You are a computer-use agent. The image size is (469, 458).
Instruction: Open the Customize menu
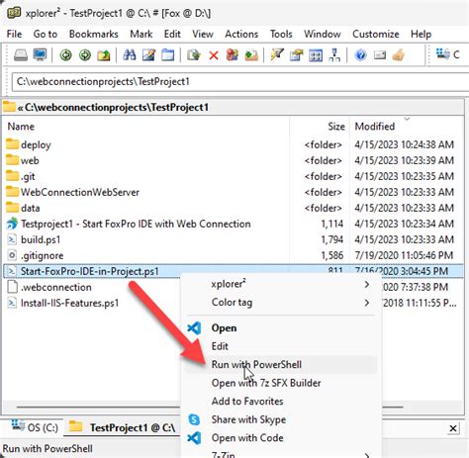click(x=376, y=34)
